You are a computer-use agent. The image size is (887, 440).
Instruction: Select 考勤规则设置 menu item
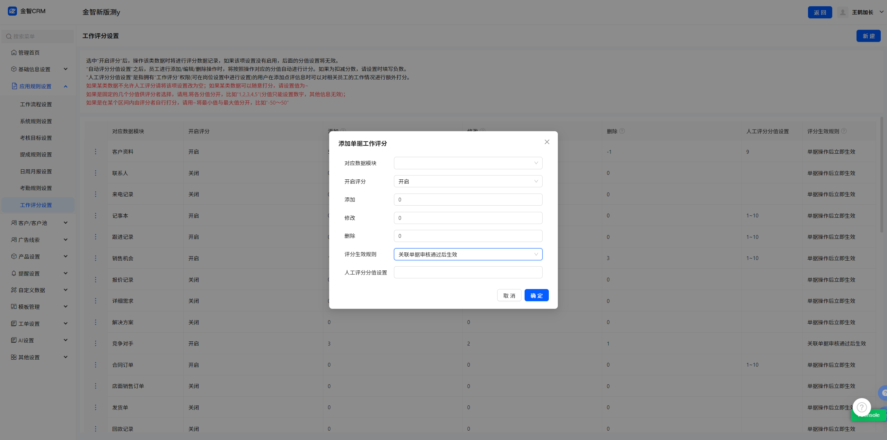(36, 188)
